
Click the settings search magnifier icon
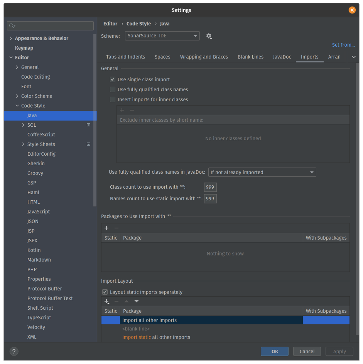(12, 26)
